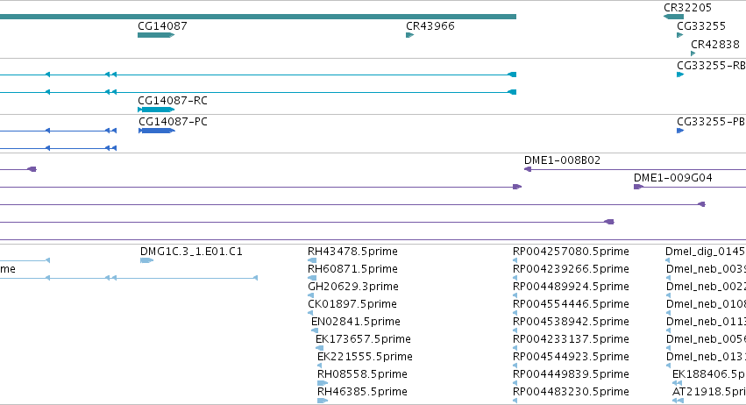This screenshot has width=746, height=405.
Task: Open the GH20629.3prime feature label
Action: point(353,287)
